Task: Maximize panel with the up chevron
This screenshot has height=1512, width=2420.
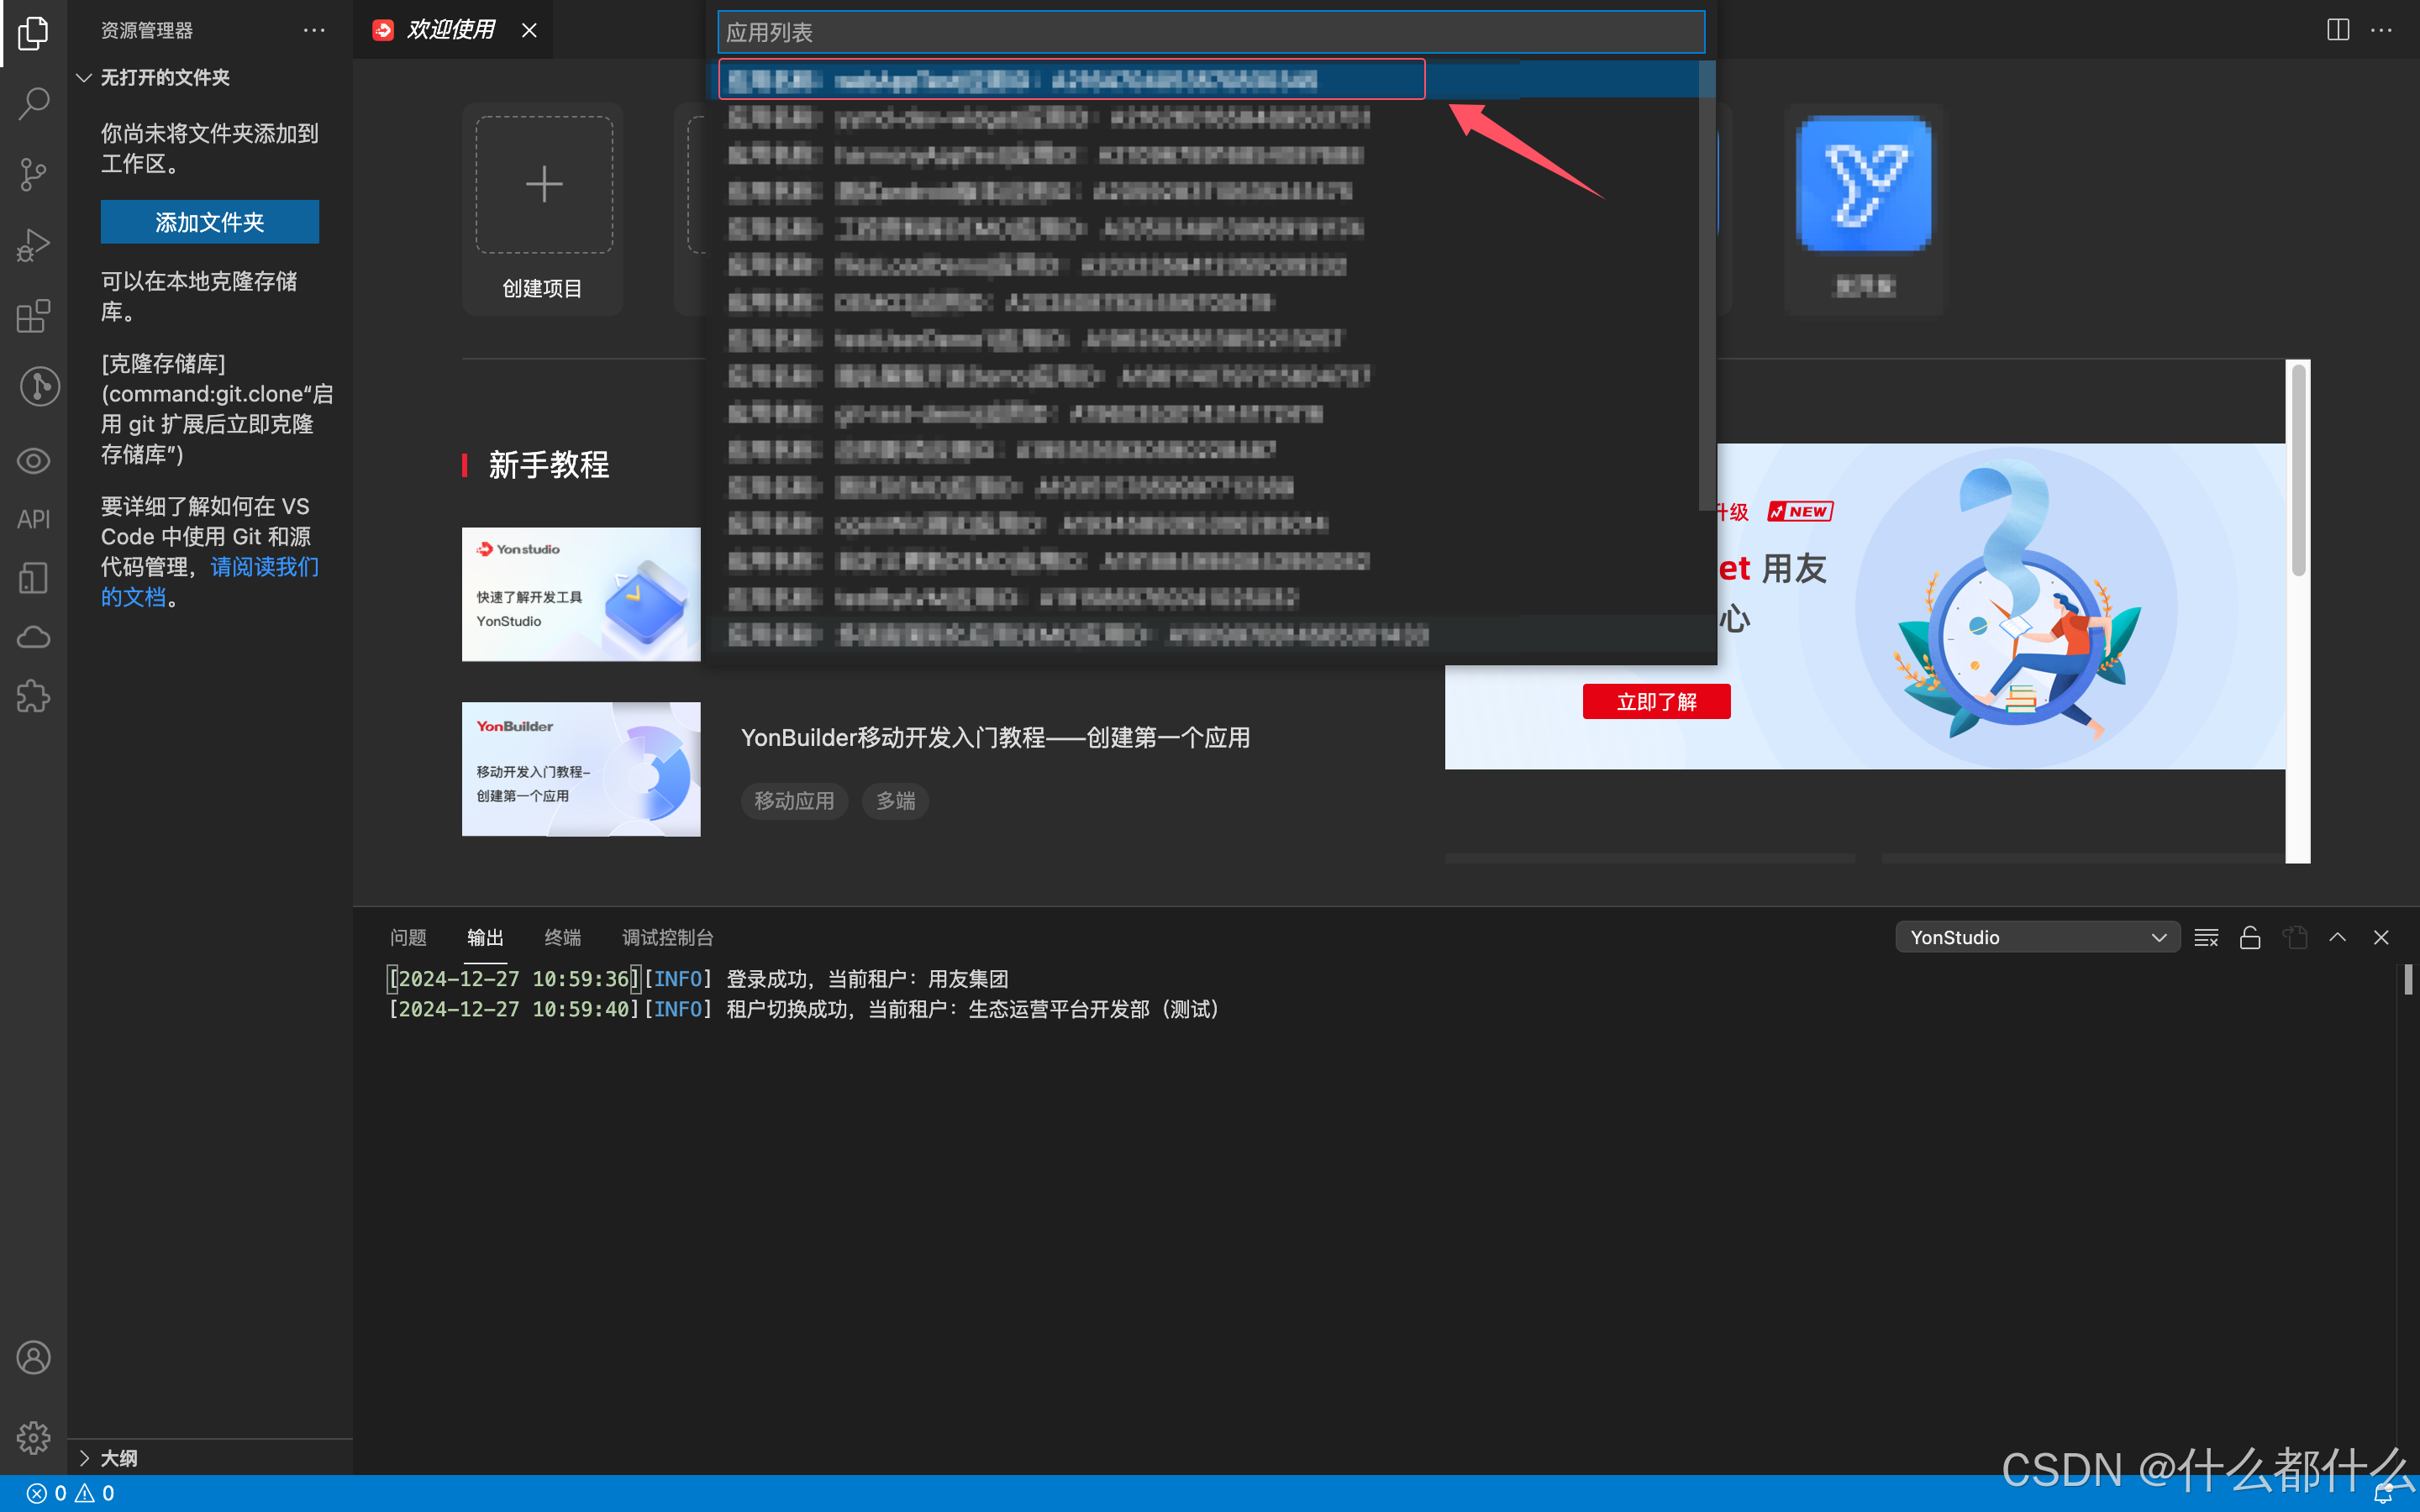Action: (x=2337, y=937)
